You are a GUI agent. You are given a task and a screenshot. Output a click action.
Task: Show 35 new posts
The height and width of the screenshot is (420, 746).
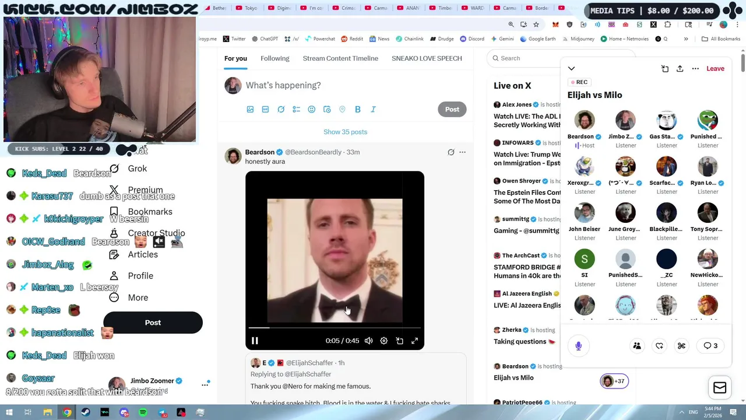(345, 132)
